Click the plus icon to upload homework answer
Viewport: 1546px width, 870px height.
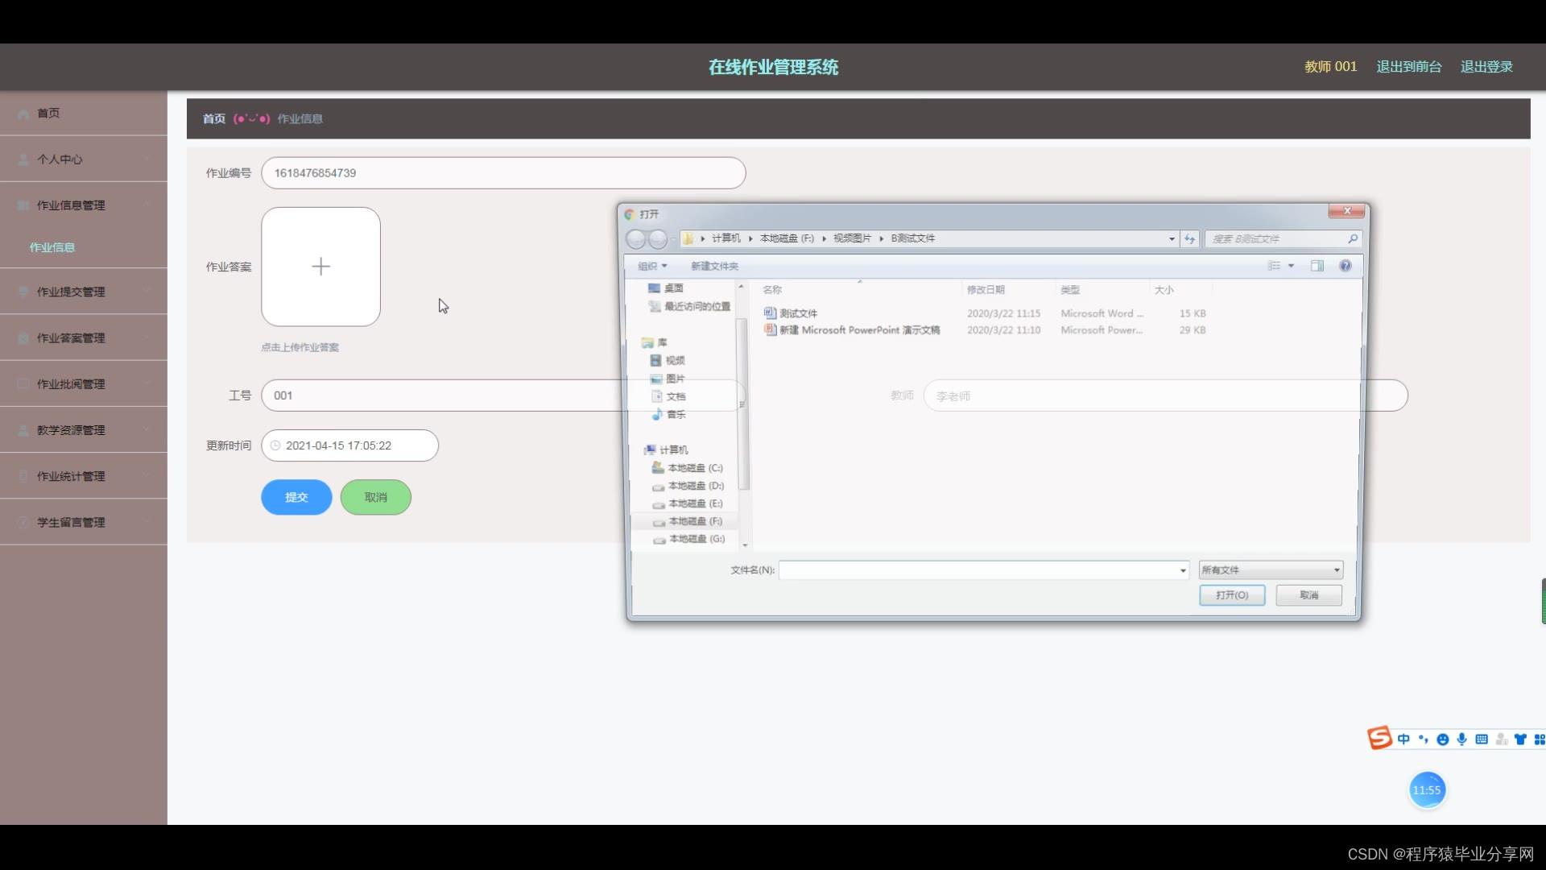pyautogui.click(x=320, y=267)
